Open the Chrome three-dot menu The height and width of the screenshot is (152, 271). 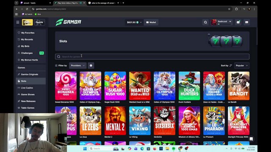pos(254,9)
